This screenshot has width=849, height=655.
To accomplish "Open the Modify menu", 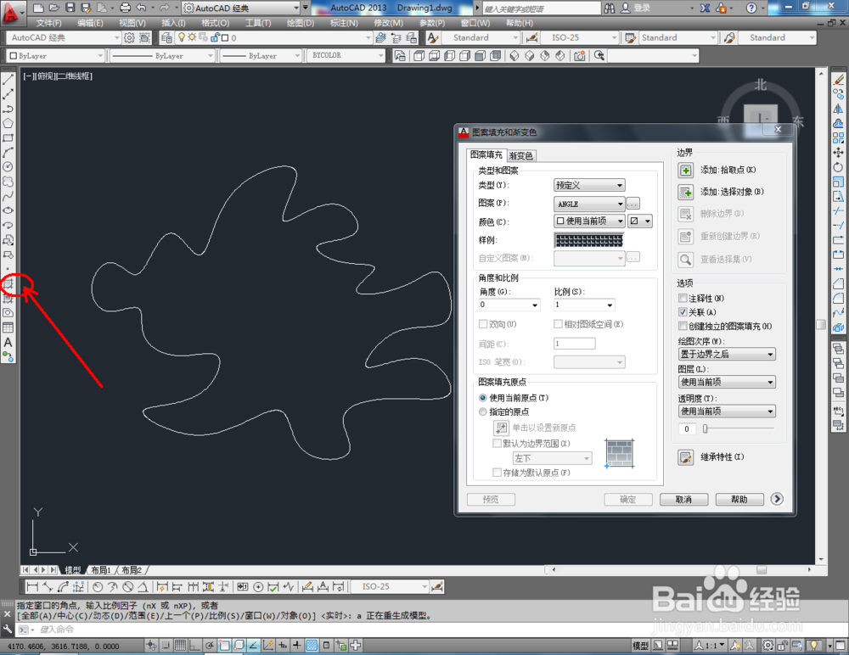I will click(388, 23).
